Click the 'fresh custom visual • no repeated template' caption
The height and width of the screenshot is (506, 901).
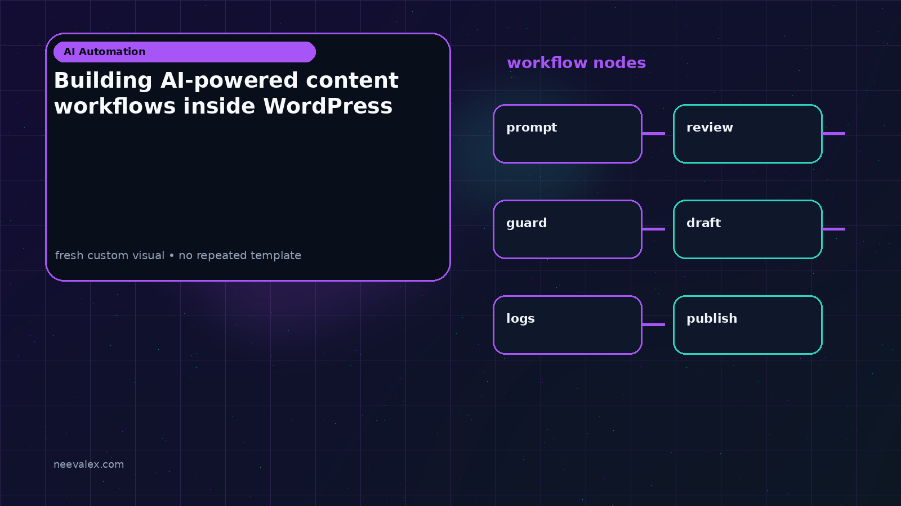click(178, 255)
